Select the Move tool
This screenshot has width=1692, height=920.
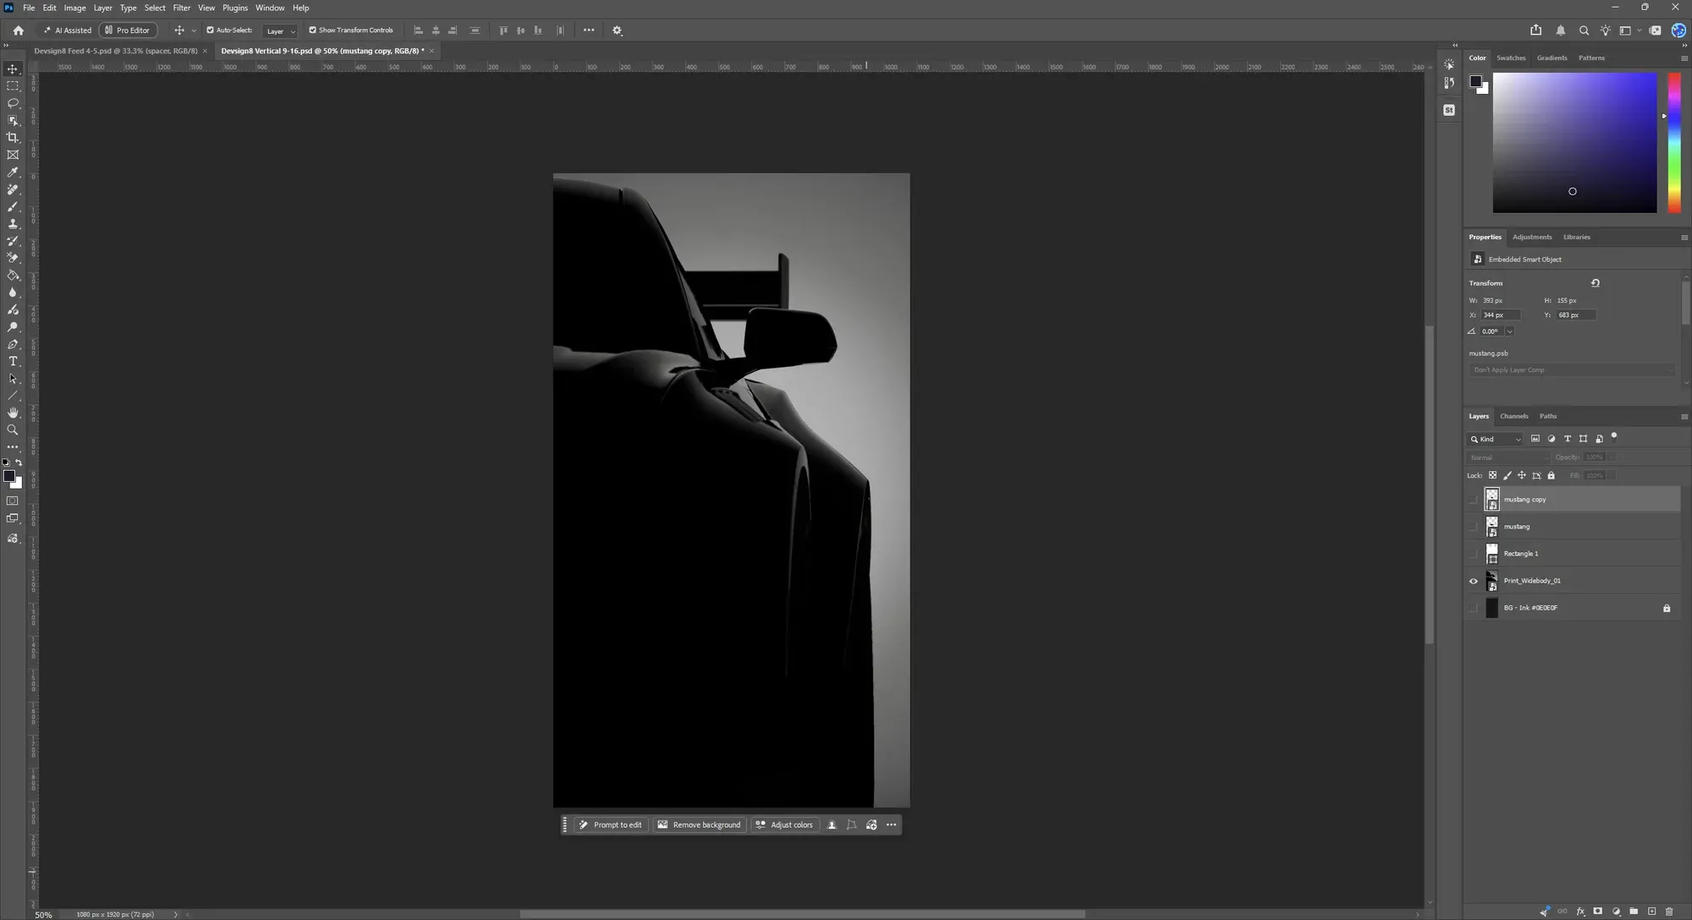[13, 68]
